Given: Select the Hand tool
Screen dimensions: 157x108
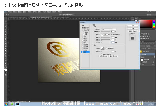Looking at the screenshot, I should [5, 63].
